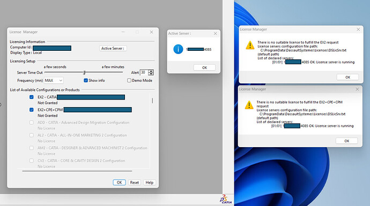The height and width of the screenshot is (206, 370).
Task: Click the configurations list vertical scrollbar
Action: 152,101
